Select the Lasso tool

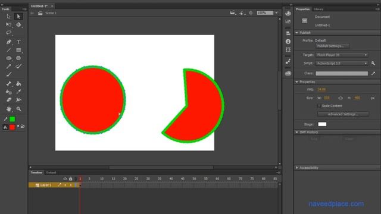9,33
